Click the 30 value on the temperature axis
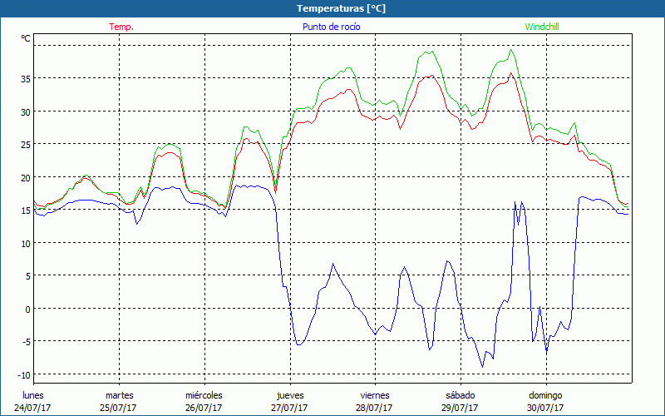 pyautogui.click(x=26, y=111)
